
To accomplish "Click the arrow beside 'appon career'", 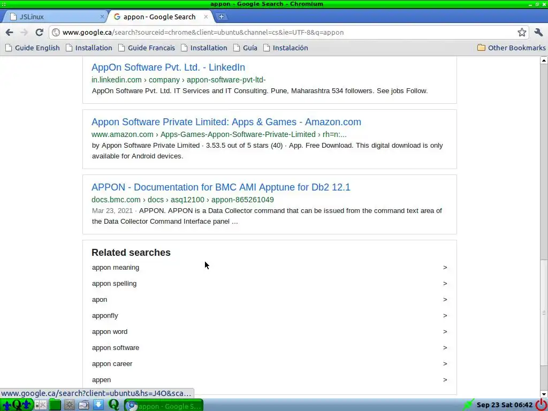I will click(x=445, y=364).
